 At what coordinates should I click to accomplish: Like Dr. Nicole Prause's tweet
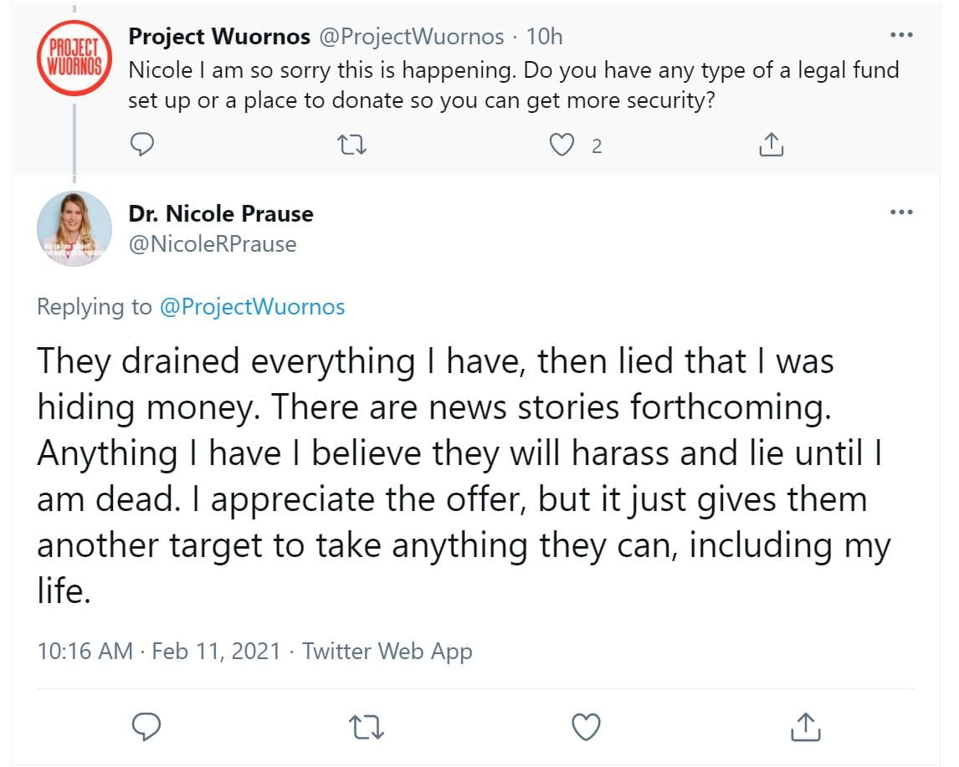point(586,726)
